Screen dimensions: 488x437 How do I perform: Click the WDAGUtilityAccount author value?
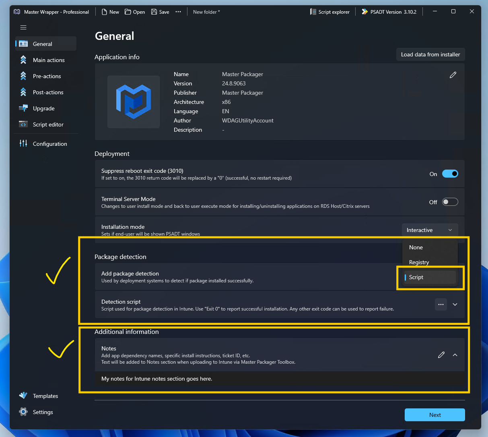click(248, 120)
